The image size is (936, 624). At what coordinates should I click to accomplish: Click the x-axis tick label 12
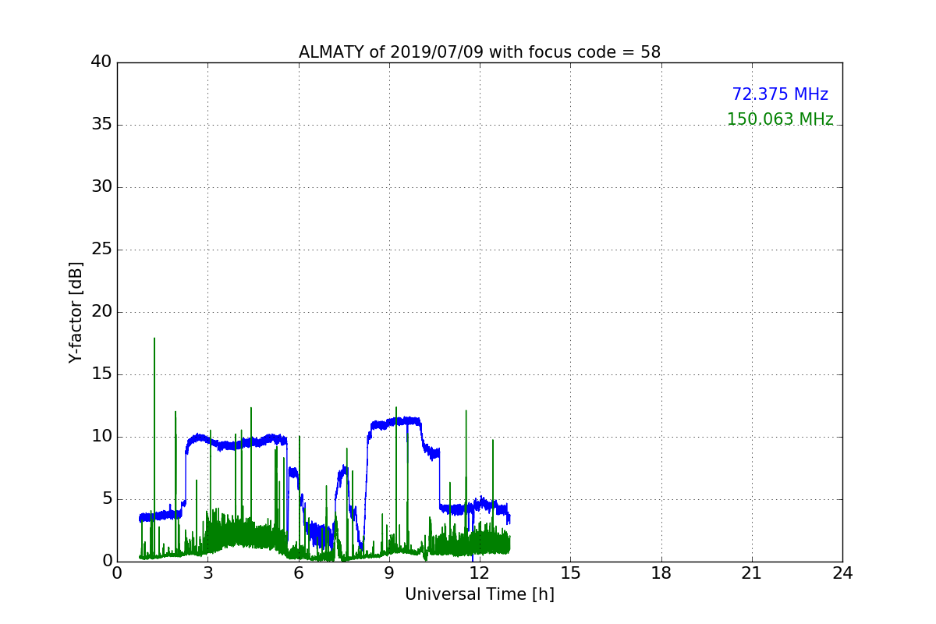(480, 573)
